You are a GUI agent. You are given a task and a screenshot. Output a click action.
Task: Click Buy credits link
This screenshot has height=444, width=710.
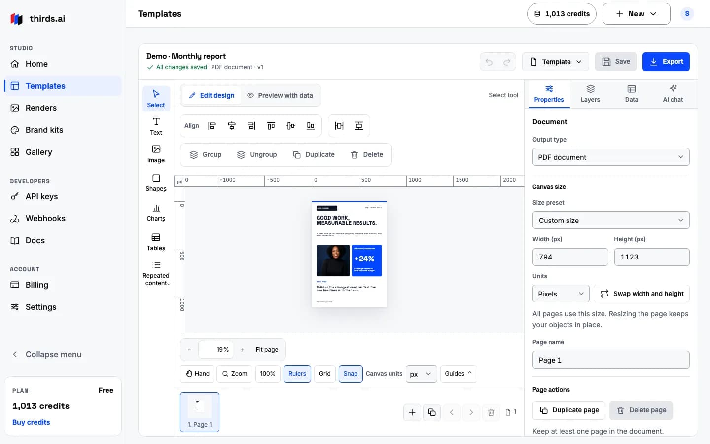pyautogui.click(x=31, y=422)
